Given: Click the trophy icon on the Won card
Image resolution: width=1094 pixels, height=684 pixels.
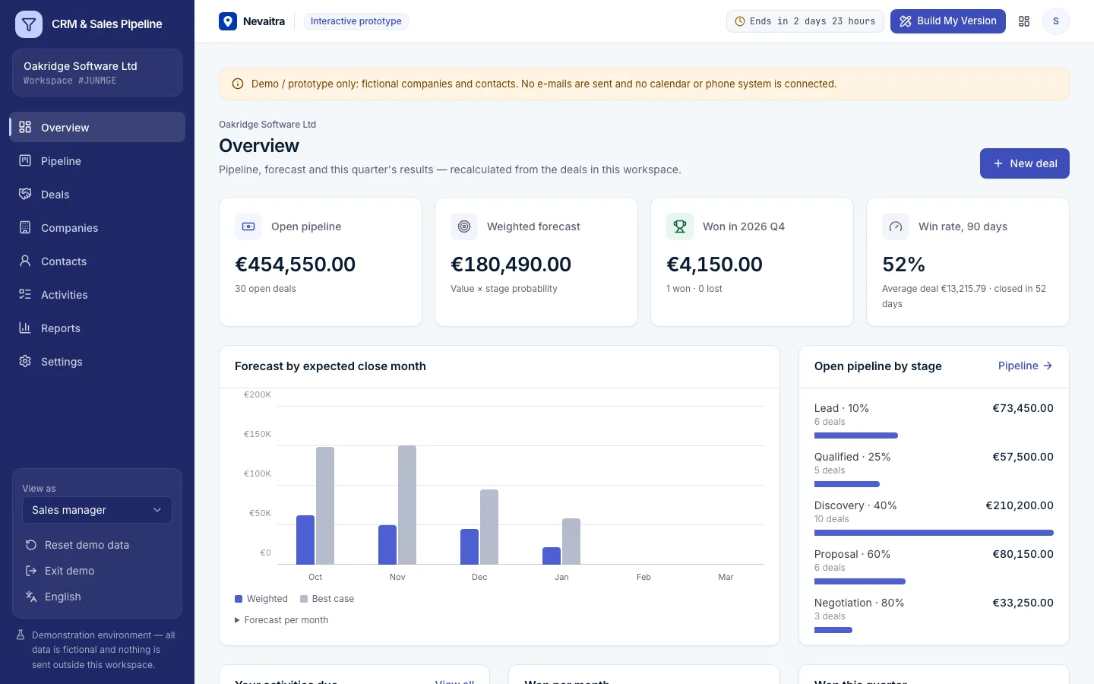Looking at the screenshot, I should coord(680,226).
